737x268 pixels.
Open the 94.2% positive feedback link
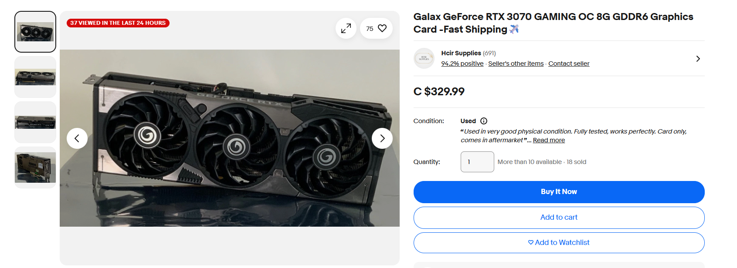click(462, 64)
